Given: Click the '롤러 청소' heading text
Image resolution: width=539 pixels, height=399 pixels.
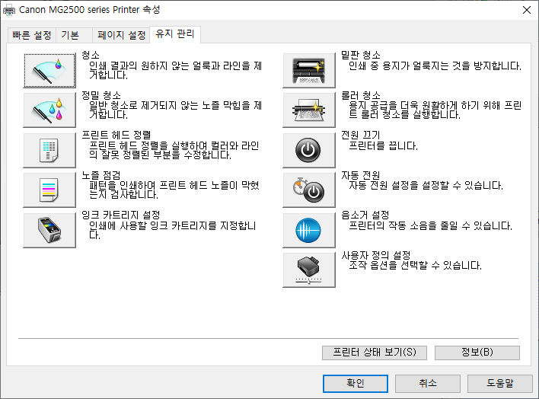Looking at the screenshot, I should coord(361,95).
